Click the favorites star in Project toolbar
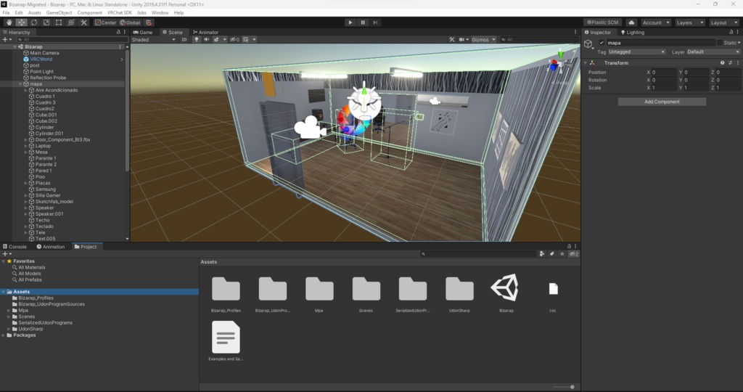 pos(562,254)
